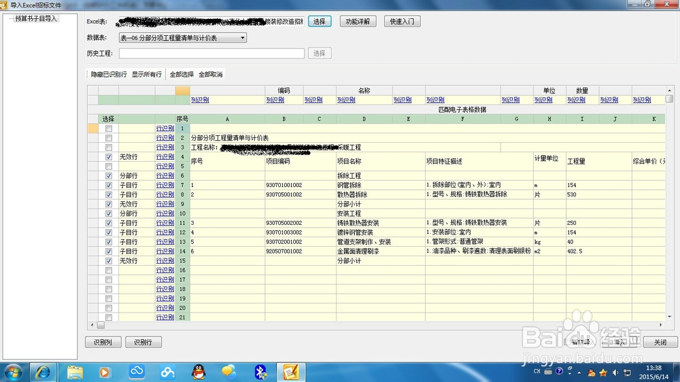Screen dimensions: 680x382
Task: Click the 快速入门 button
Action: (402, 21)
